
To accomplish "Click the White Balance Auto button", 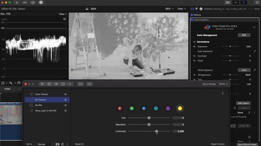I will pyautogui.click(x=244, y=70).
